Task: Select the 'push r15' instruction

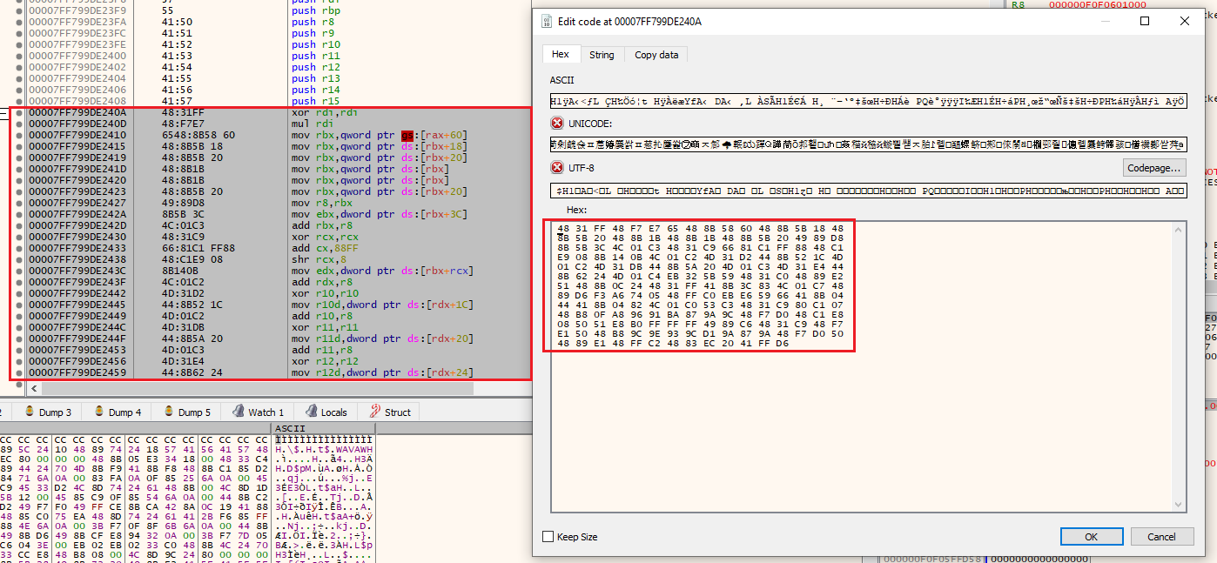Action: click(316, 101)
